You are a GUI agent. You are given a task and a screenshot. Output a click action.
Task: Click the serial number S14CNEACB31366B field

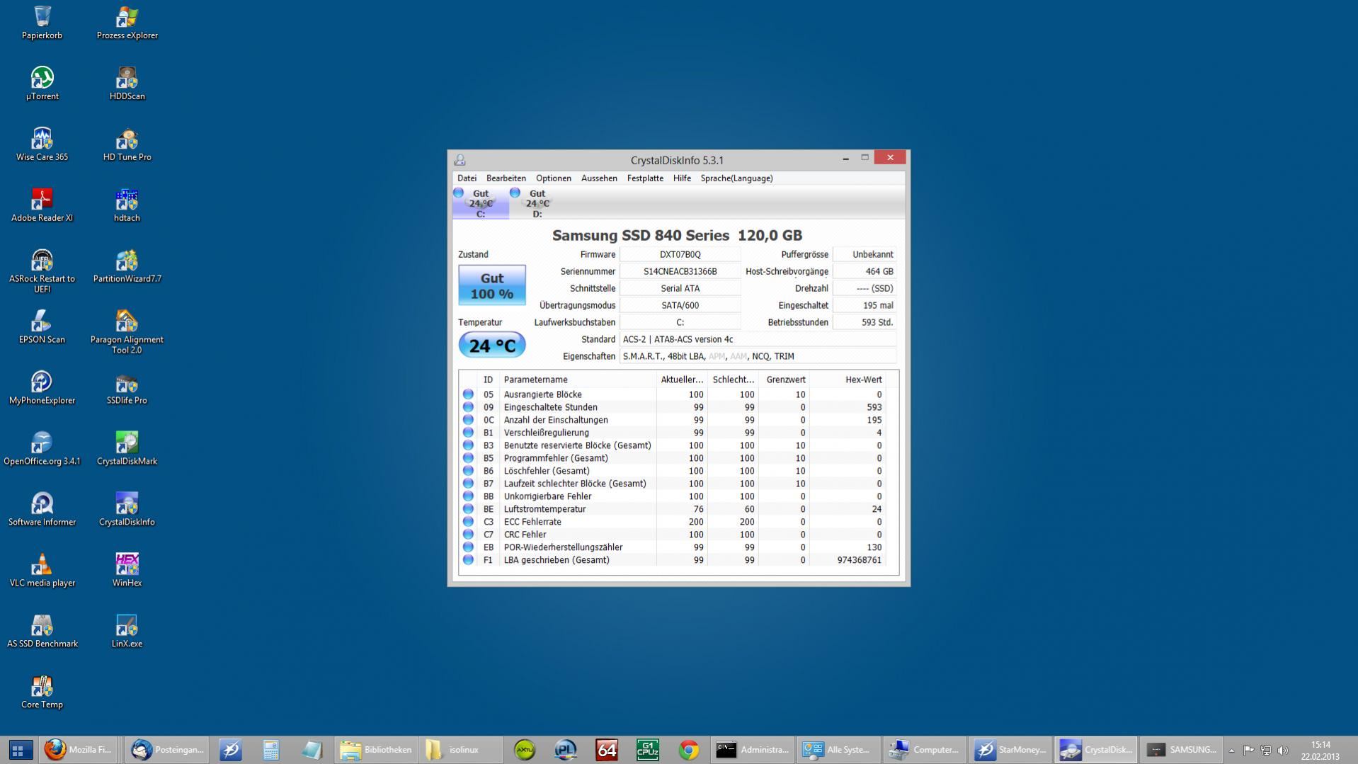pyautogui.click(x=680, y=271)
